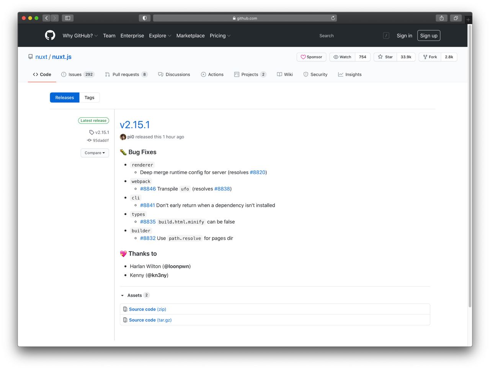
Task: Open the v2.15.1 release title
Action: 135,125
